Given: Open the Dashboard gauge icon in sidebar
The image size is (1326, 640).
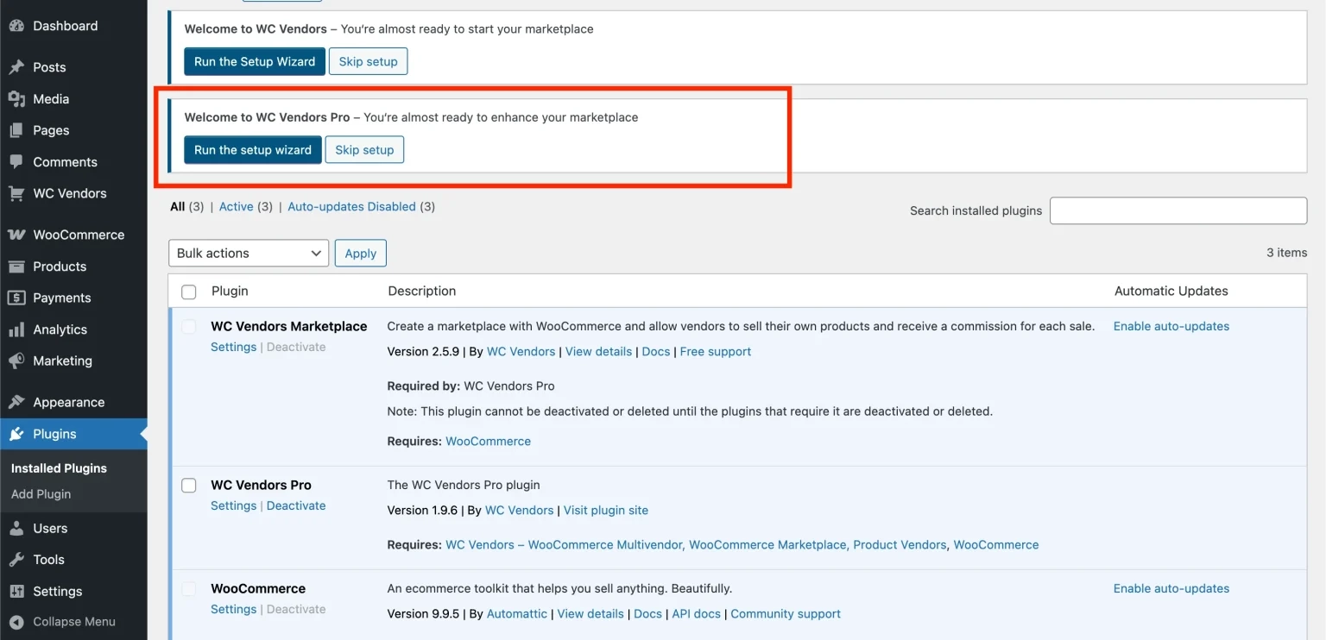Looking at the screenshot, I should point(16,26).
